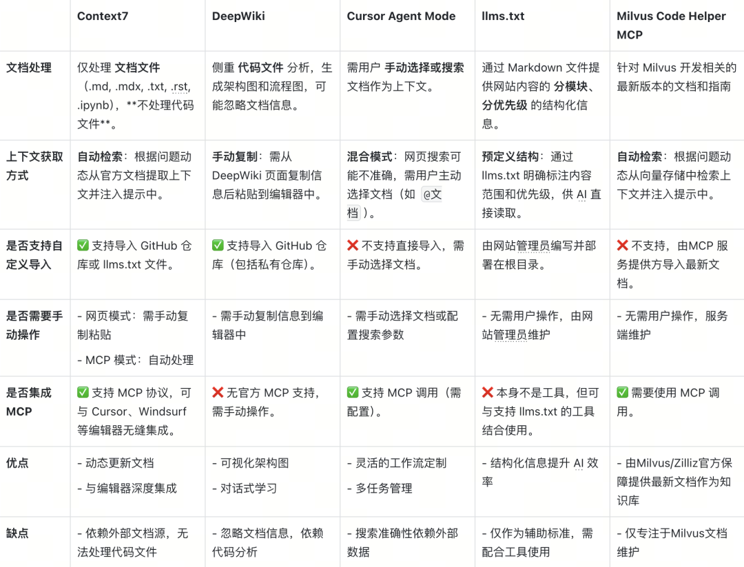The height and width of the screenshot is (567, 744).
Task: Click the green check in Context7's custom import cell
Action: pos(83,246)
